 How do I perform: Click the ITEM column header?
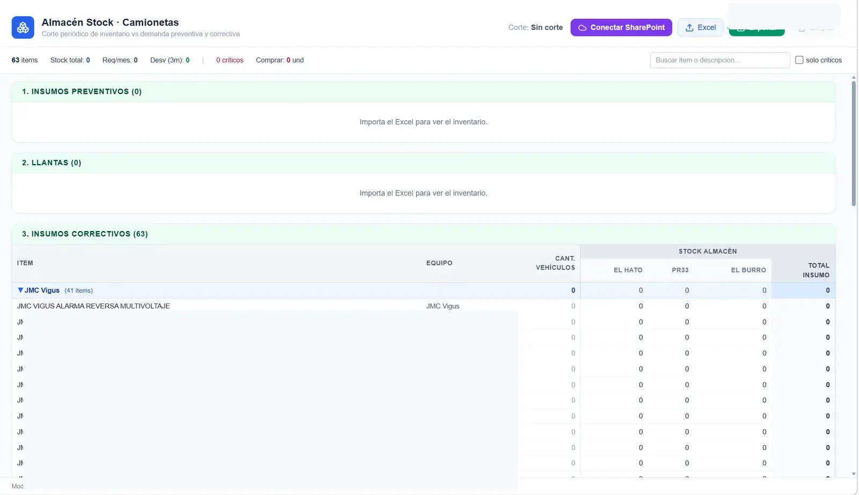pos(25,263)
